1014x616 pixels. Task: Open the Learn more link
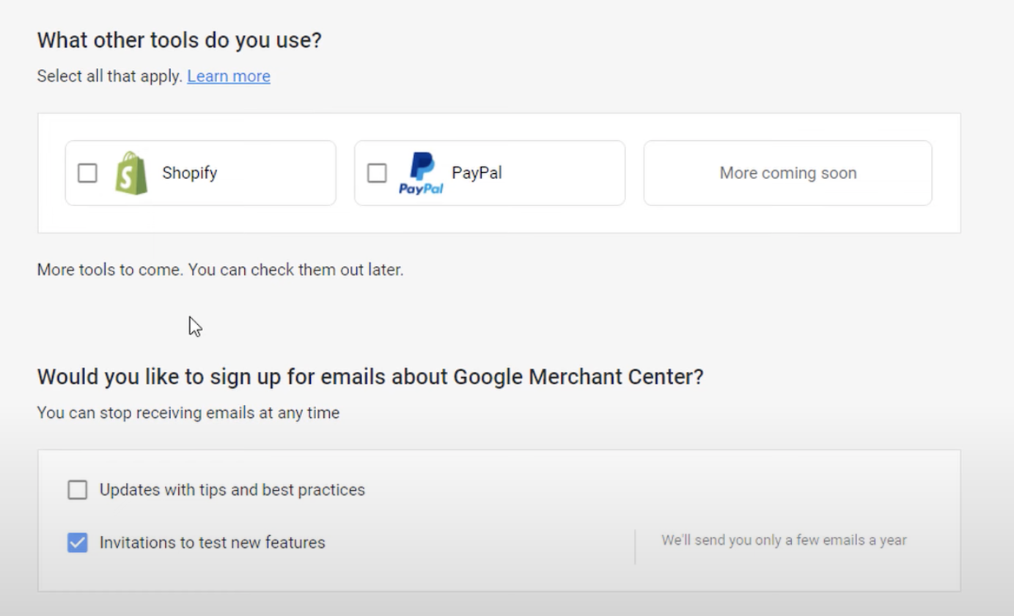tap(229, 76)
